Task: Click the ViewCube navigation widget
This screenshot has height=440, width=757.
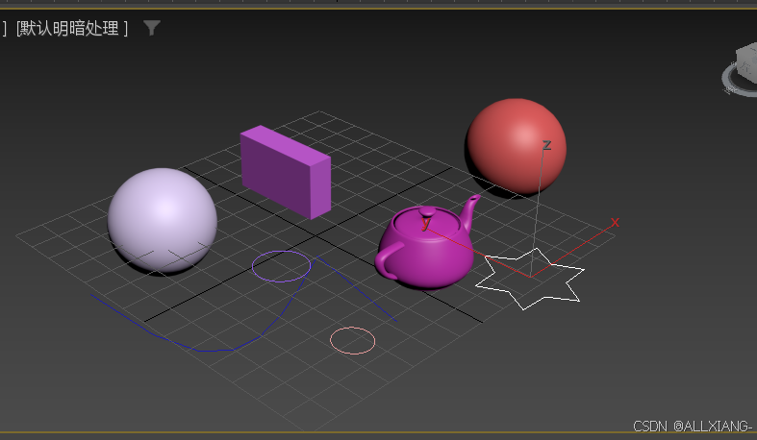Action: pos(740,69)
